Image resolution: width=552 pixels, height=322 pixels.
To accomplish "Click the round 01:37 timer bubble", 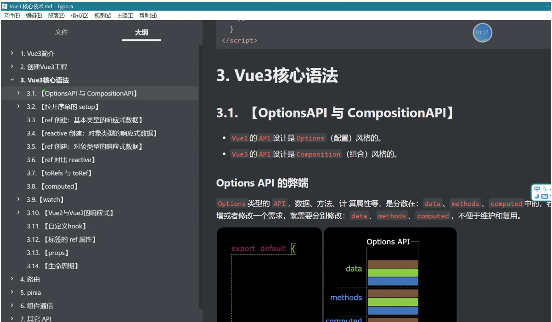I will point(482,33).
